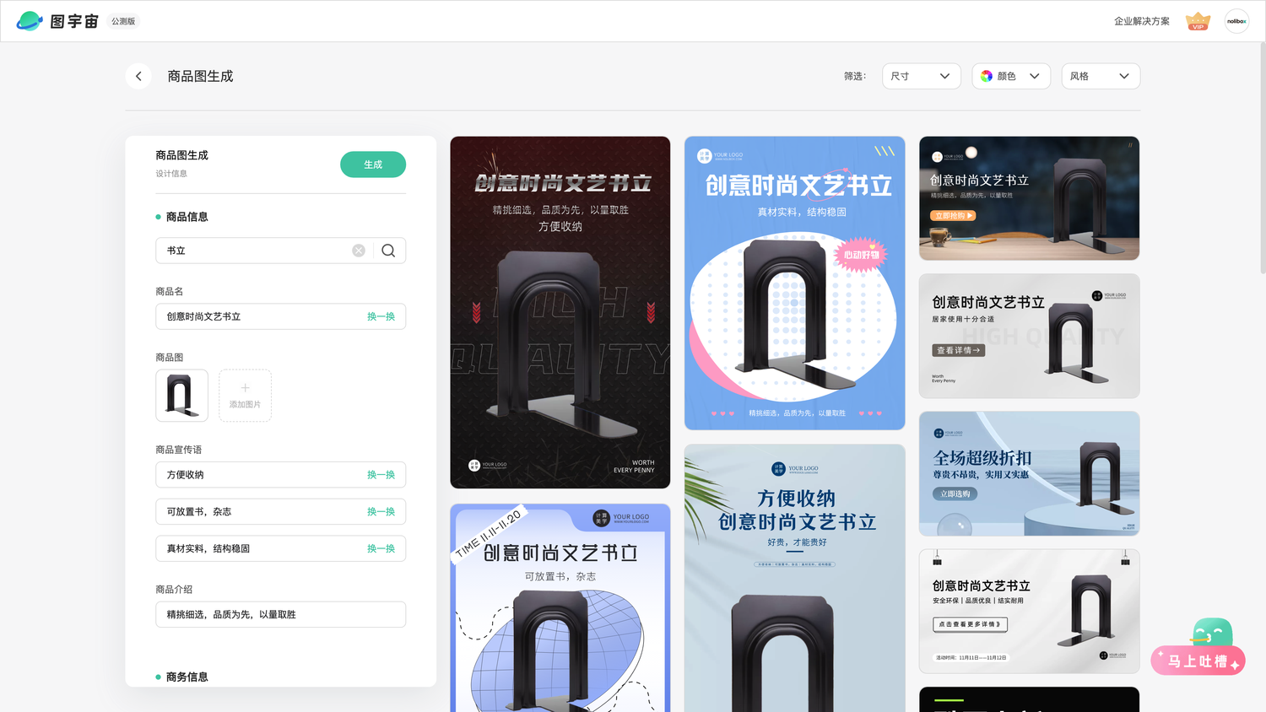Click the 生成 generate button
Screen dimensions: 1266x712
pos(373,165)
